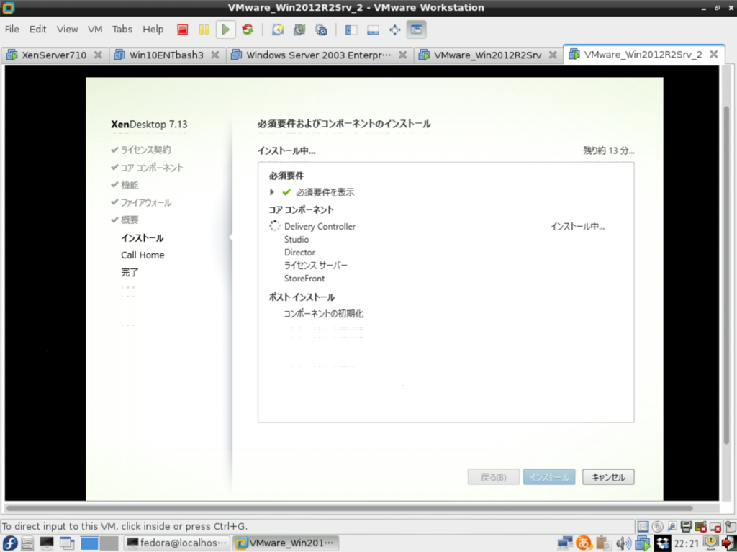This screenshot has height=552, width=737.
Task: Click the StoreFront component entry
Action: coord(304,279)
